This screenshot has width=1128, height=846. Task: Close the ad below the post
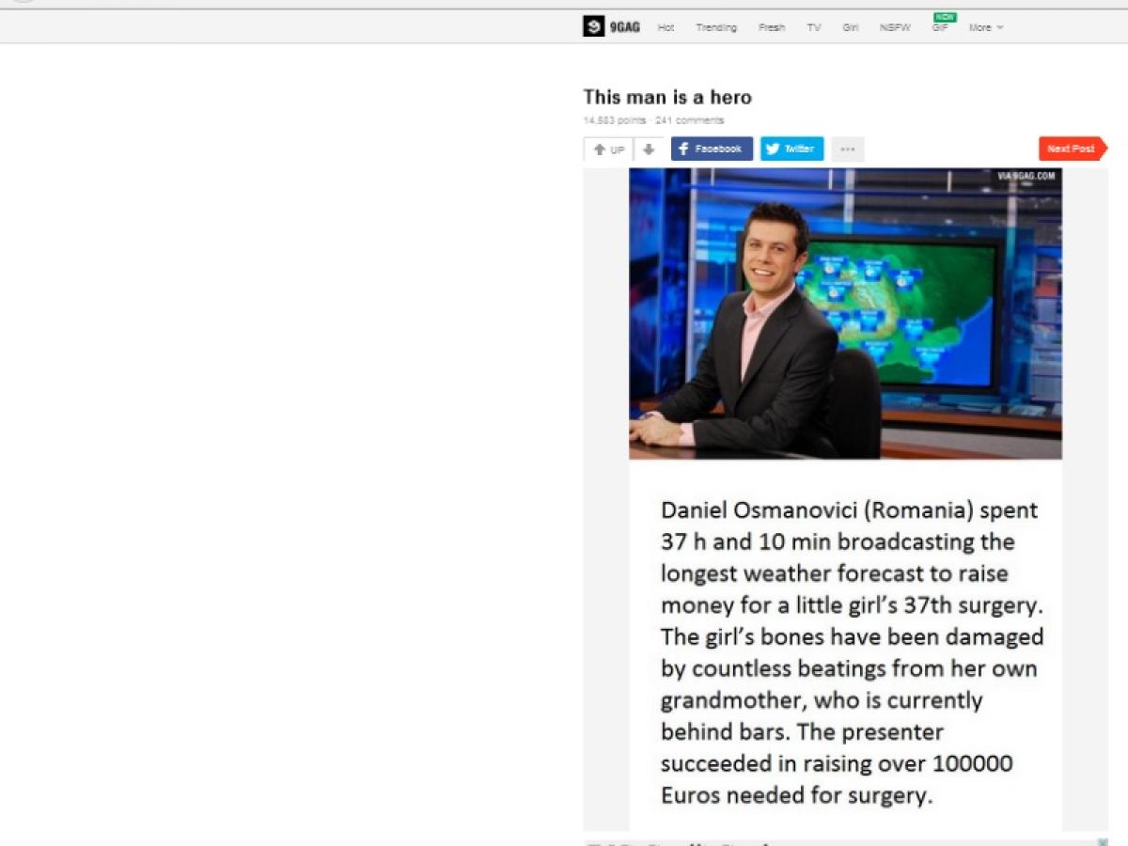click(1104, 842)
